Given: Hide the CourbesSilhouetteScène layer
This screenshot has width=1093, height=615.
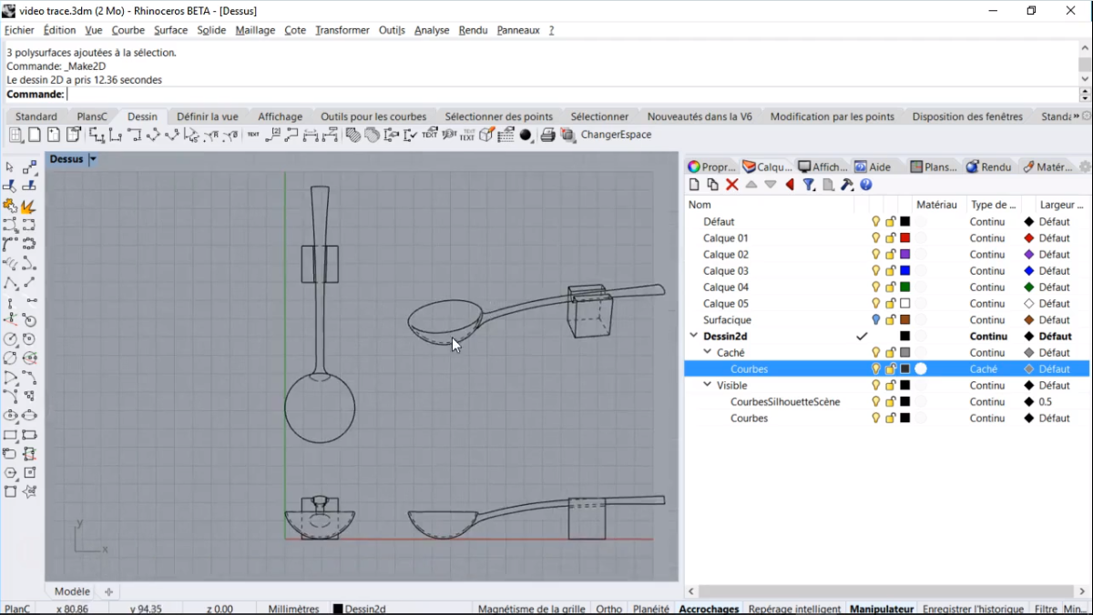Looking at the screenshot, I should coord(876,402).
